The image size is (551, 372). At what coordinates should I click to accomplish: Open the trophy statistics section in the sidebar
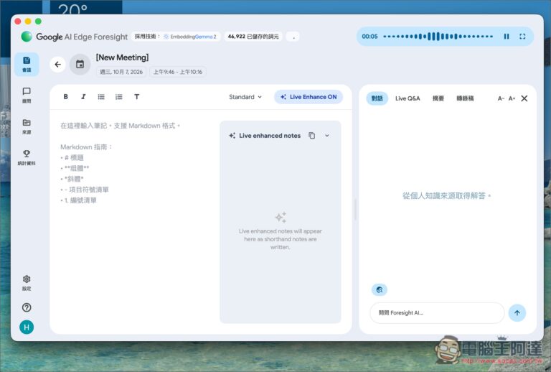27,157
